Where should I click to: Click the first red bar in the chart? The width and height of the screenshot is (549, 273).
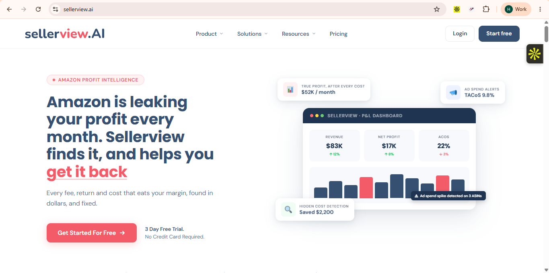coord(366,187)
